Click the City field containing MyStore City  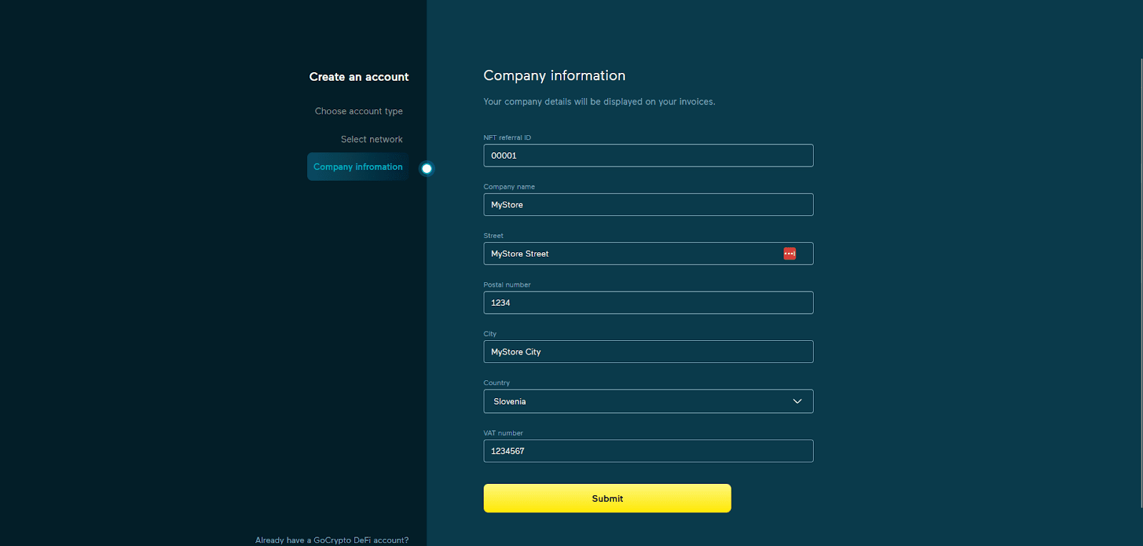[x=648, y=352]
